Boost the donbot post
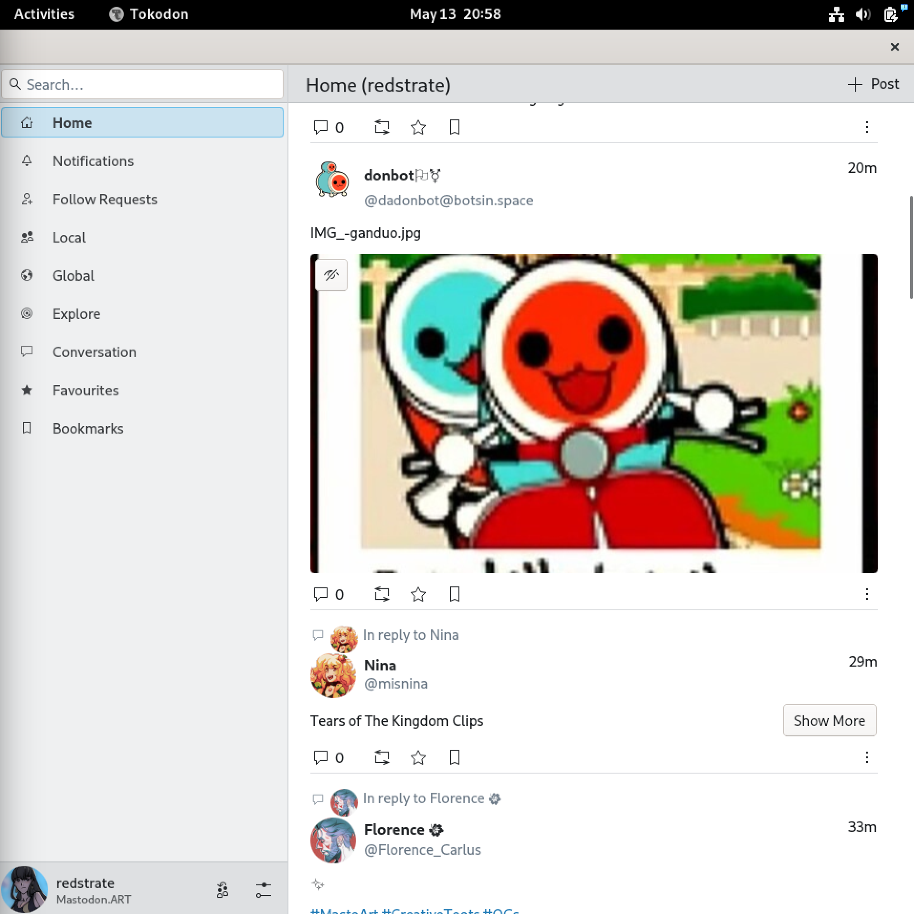Screen dimensions: 914x914 pyautogui.click(x=382, y=594)
